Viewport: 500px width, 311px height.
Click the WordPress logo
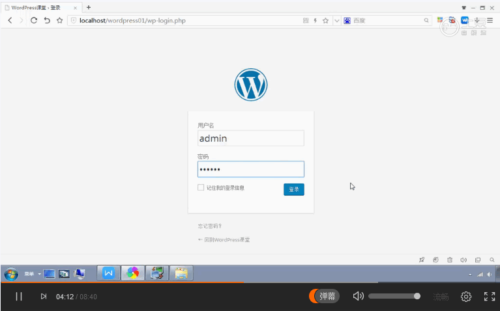[x=251, y=85]
